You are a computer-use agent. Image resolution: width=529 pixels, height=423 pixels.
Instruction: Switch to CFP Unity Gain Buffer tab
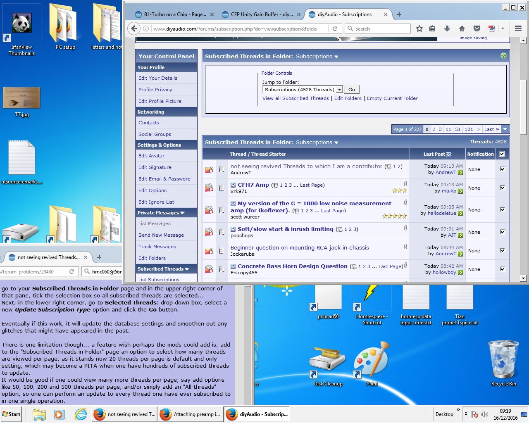[x=262, y=14]
